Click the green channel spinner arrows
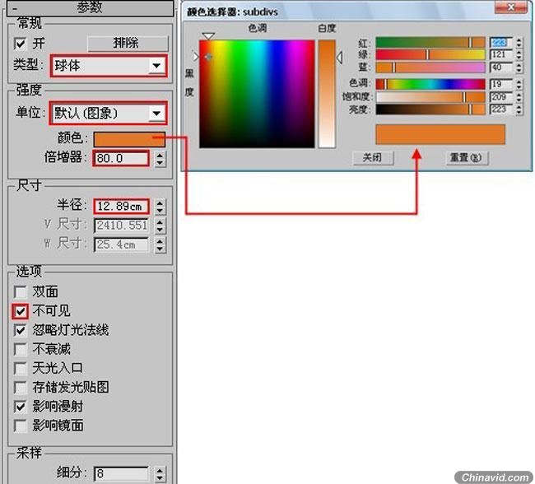The height and width of the screenshot is (484, 535). 519,54
